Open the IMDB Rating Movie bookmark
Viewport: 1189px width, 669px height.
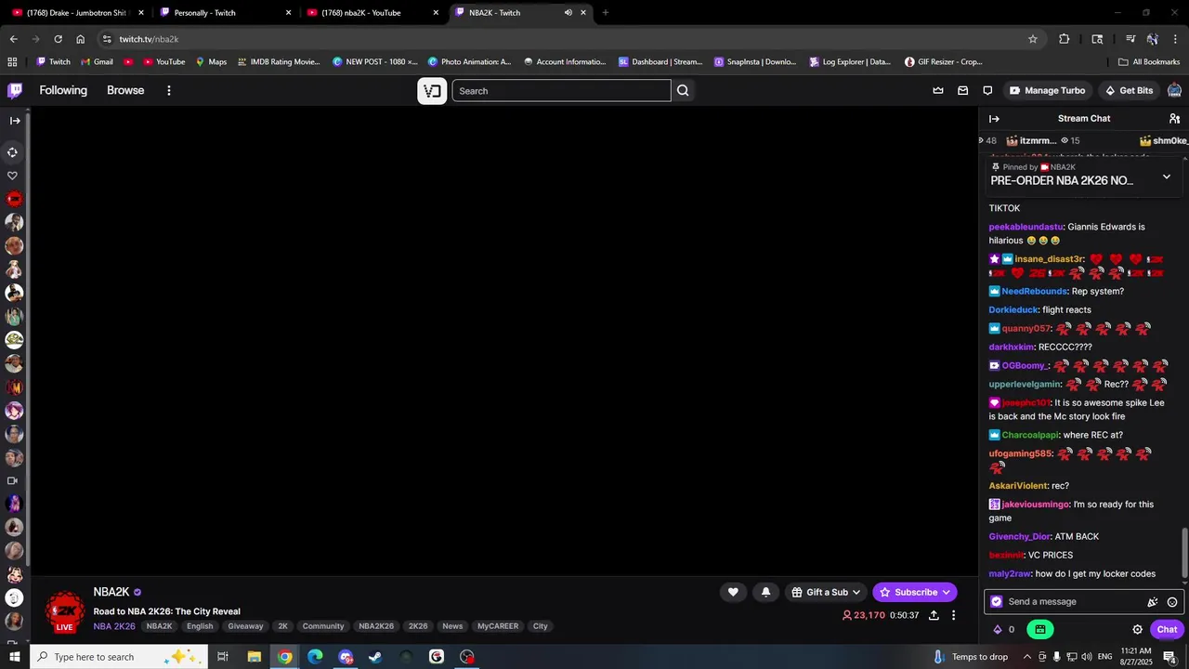[279, 61]
